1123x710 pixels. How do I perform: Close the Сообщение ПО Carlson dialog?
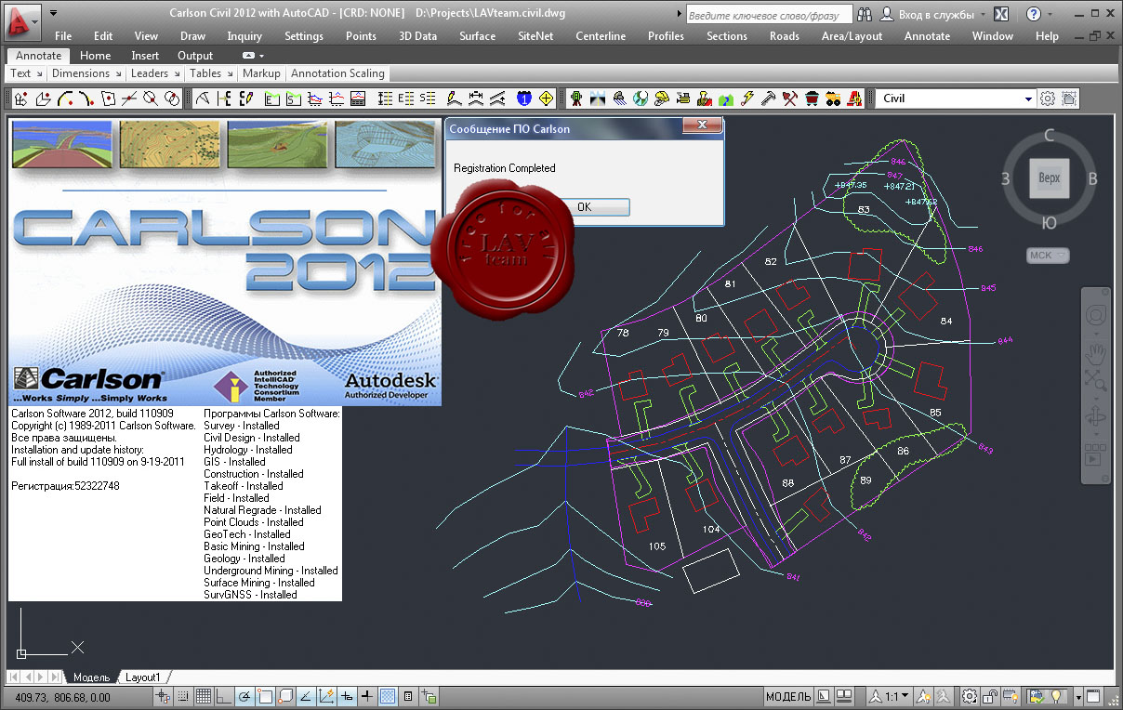pos(703,126)
